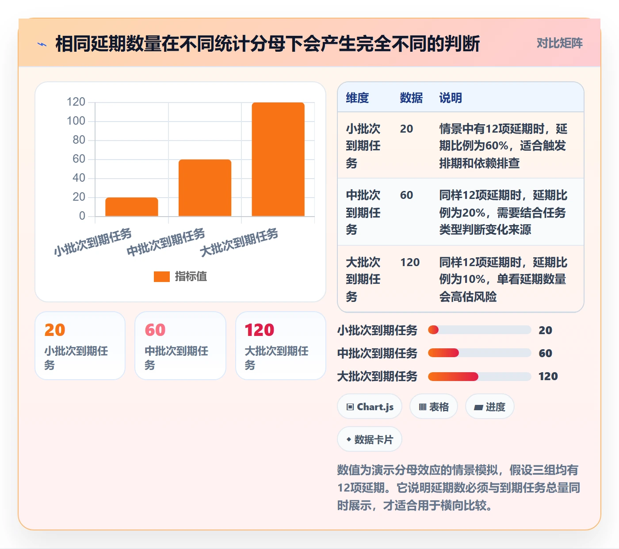Click the description mentioning 延期比例为60%
619x549 pixels.
click(504, 146)
